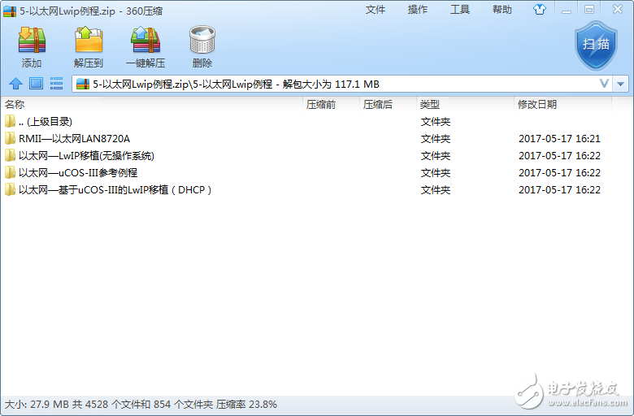Open the 文件 menu

point(375,10)
